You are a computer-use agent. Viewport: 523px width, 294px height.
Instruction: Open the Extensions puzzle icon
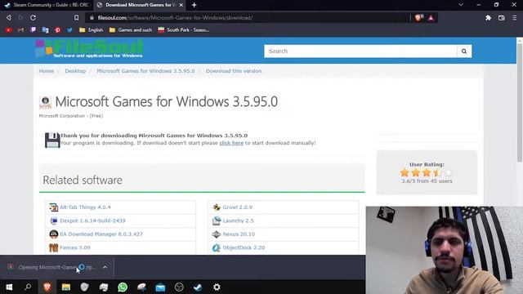(489, 18)
